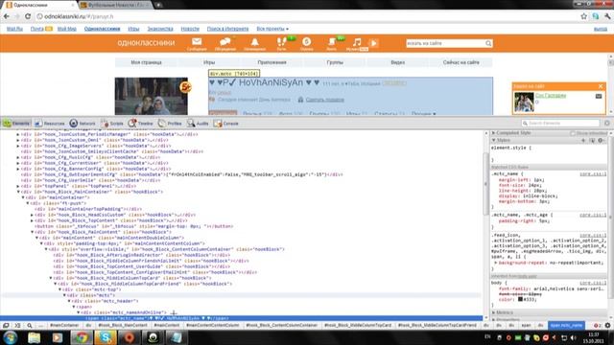Click the orange video play icon
This screenshot has width=614, height=345.
point(373,43)
